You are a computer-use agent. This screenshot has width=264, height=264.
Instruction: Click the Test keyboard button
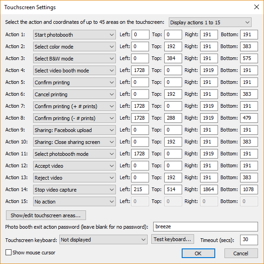point(172,239)
